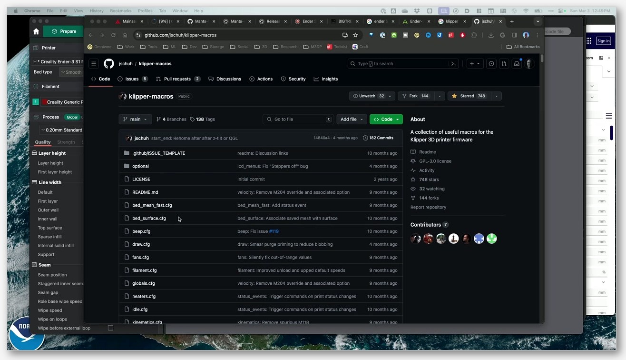Open the Todoist bookmark
This screenshot has width=626, height=360.
click(337, 47)
